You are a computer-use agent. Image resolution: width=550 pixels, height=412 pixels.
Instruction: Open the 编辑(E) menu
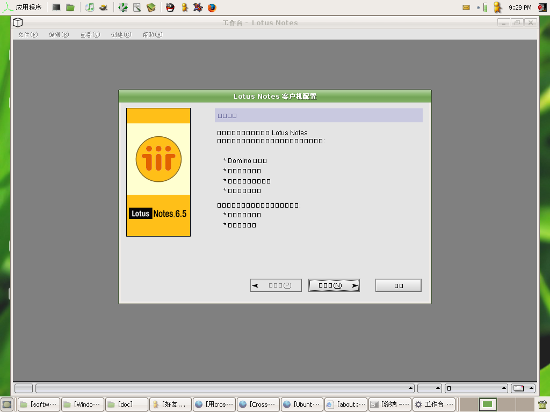click(59, 34)
